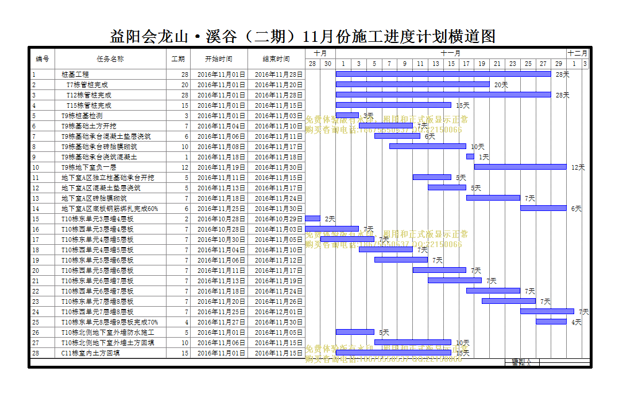Click the 任务名称 column header
Screen dimensions: 619x395
pyautogui.click(x=110, y=58)
